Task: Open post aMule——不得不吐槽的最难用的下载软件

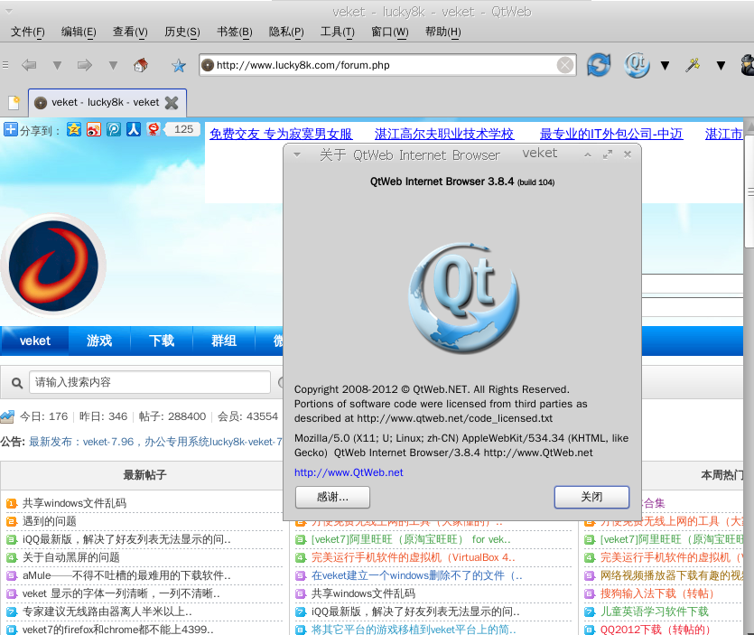Action: (126, 575)
